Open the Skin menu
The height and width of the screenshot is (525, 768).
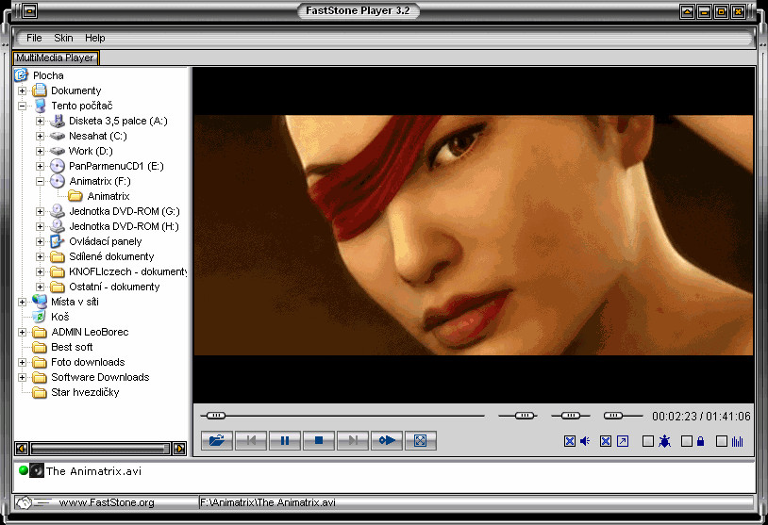click(x=63, y=38)
